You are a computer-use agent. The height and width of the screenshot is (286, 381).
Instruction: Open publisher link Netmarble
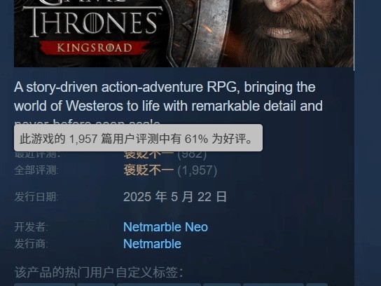(x=152, y=244)
